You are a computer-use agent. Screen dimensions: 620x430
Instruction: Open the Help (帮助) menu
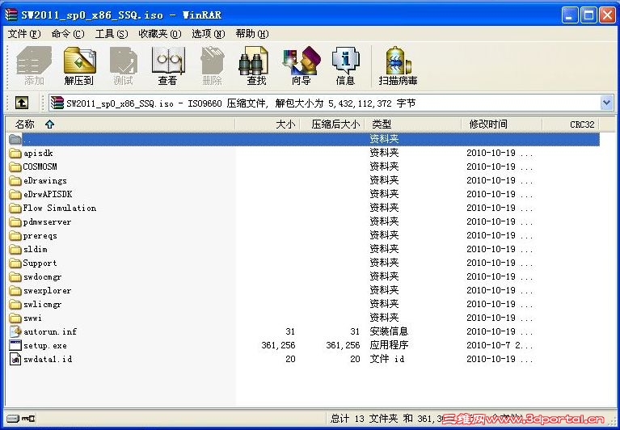coord(252,34)
